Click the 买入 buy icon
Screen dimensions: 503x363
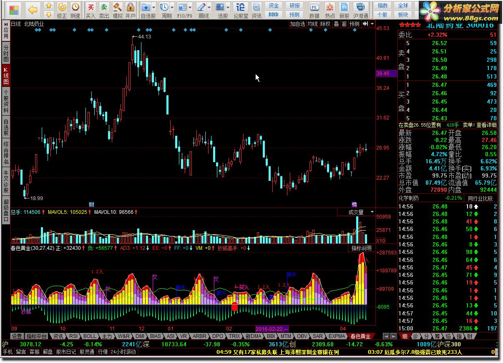[91, 10]
